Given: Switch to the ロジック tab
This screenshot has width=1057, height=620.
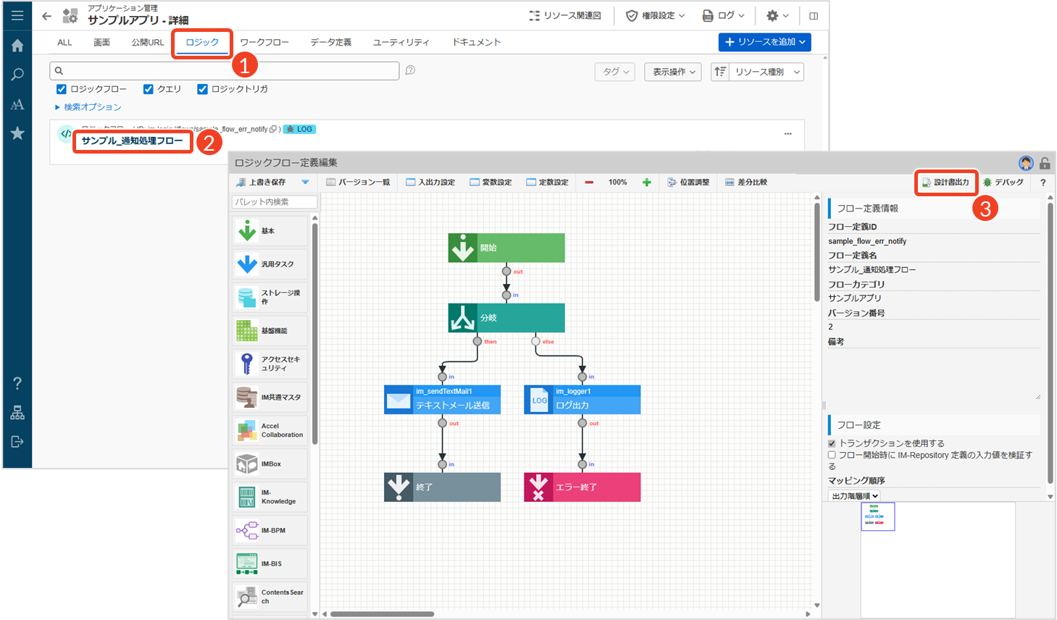Looking at the screenshot, I should 202,43.
